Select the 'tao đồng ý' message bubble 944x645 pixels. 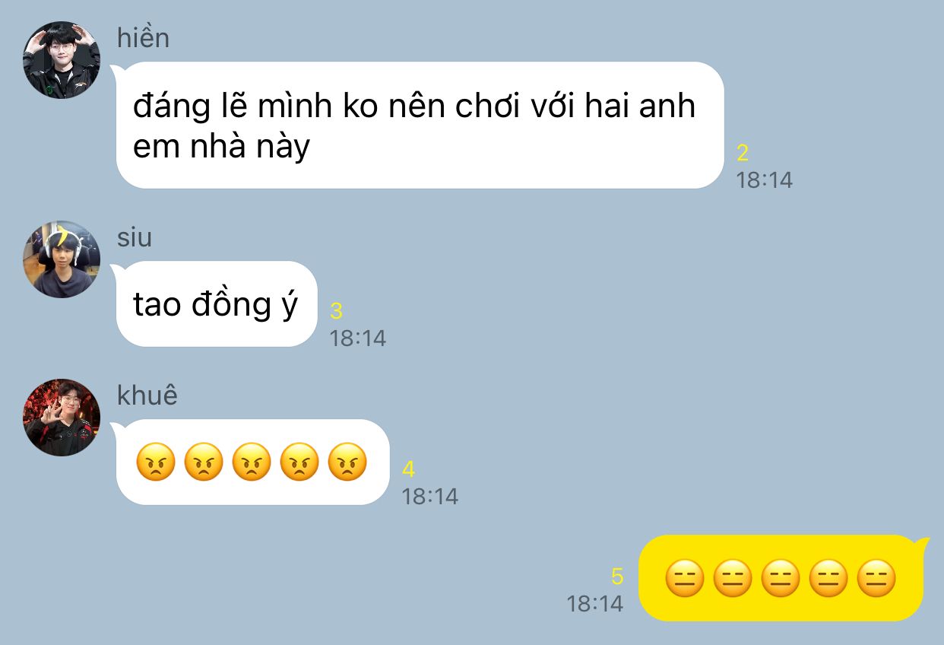tap(215, 303)
